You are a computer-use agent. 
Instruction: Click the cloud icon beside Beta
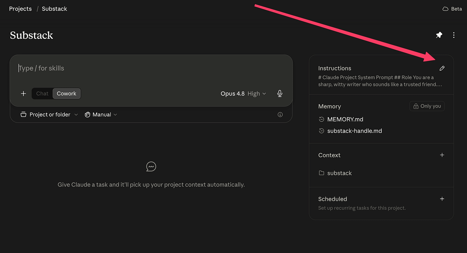coord(445,9)
